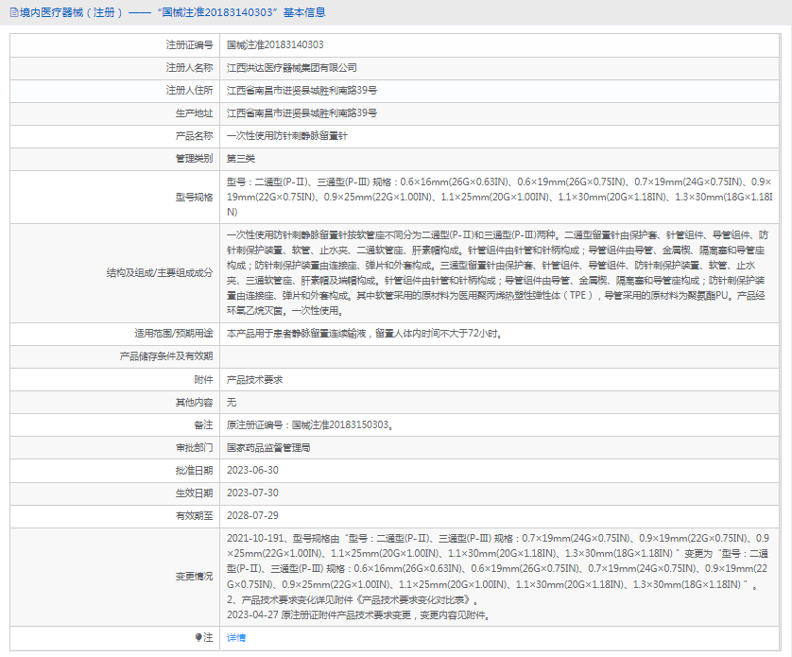Click the 附件 label
Viewport: 792px width, 657px height.
[x=203, y=379]
